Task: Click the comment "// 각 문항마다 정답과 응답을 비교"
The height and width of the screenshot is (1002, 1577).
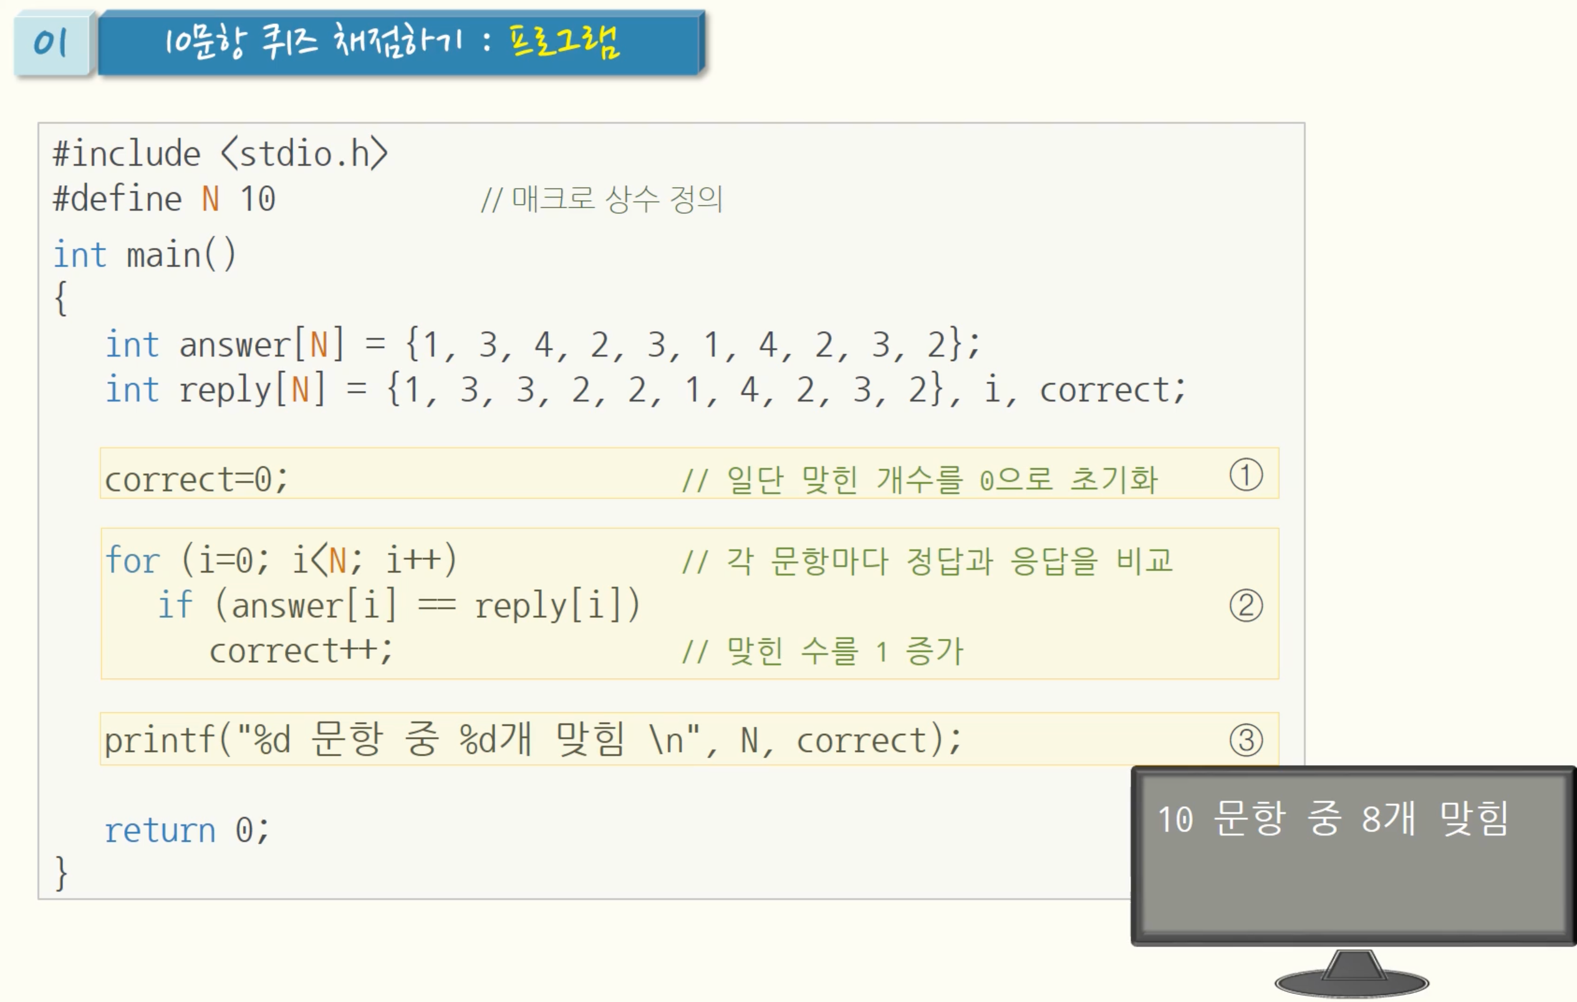Action: point(927,561)
